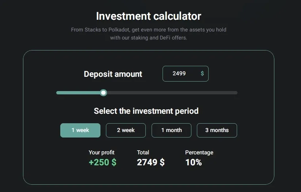Screen dimensions: 301x192
Task: Click the Select the investment period heading
Action: [146, 111]
